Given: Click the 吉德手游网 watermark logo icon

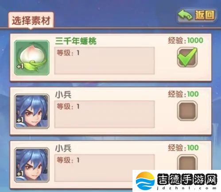Looking at the screenshot, I should pyautogui.click(x=145, y=180).
